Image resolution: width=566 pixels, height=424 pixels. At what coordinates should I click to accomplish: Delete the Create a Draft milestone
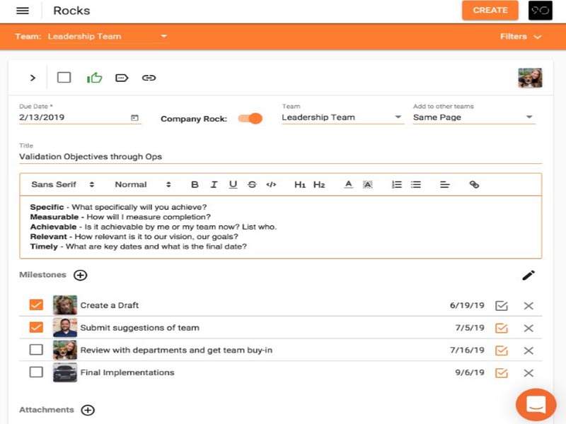(x=528, y=306)
